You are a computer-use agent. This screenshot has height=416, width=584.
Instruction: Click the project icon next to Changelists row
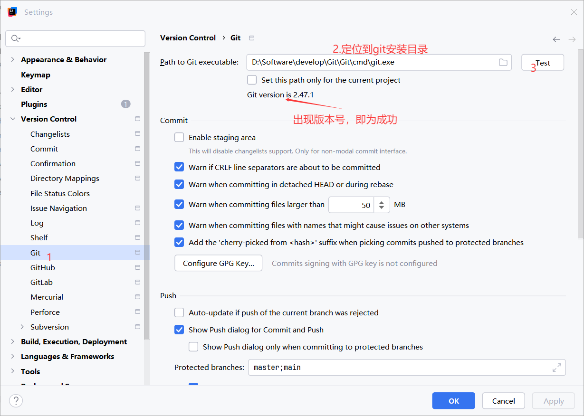point(137,134)
